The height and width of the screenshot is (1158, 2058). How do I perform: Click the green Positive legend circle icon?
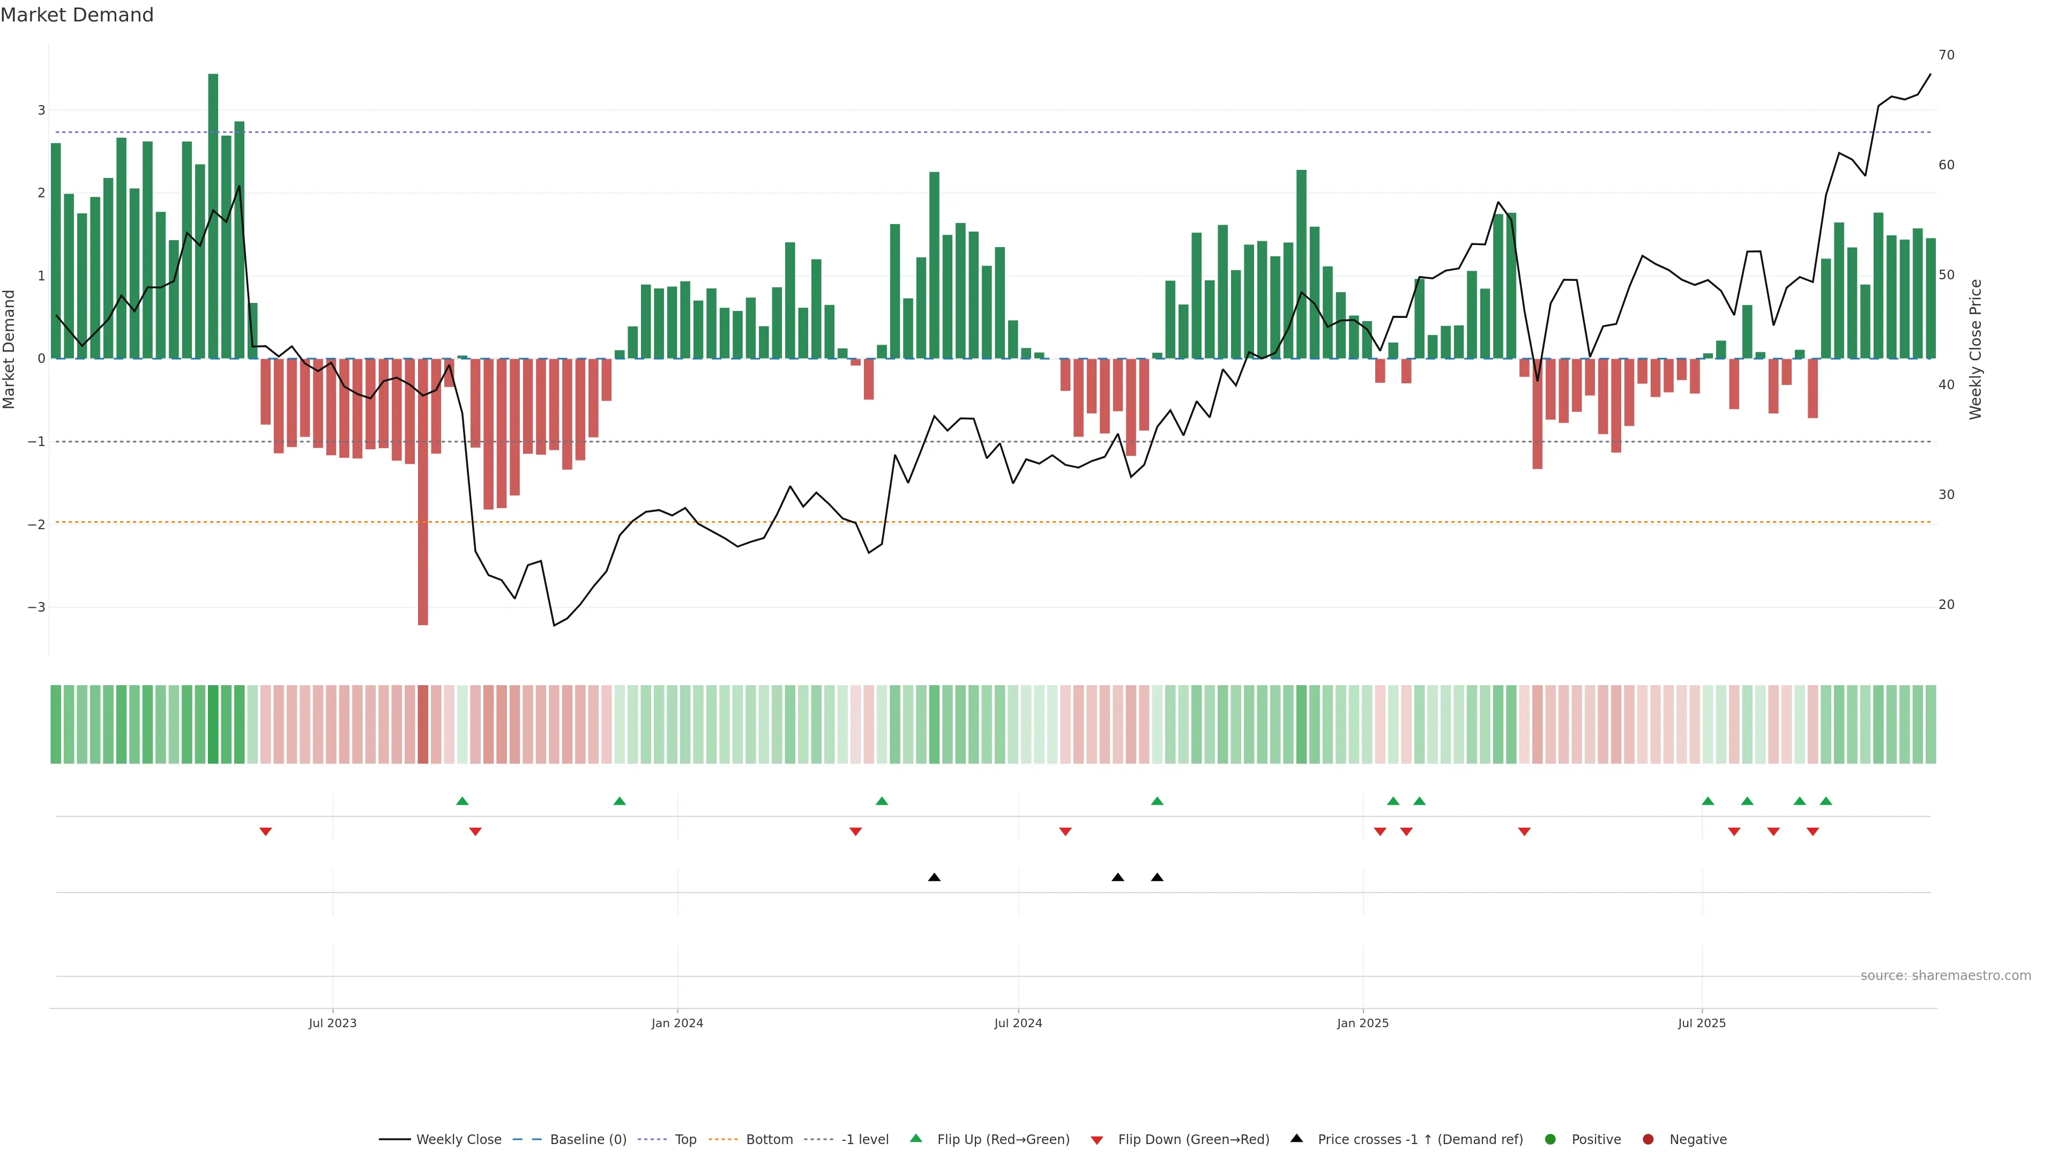1550,1139
